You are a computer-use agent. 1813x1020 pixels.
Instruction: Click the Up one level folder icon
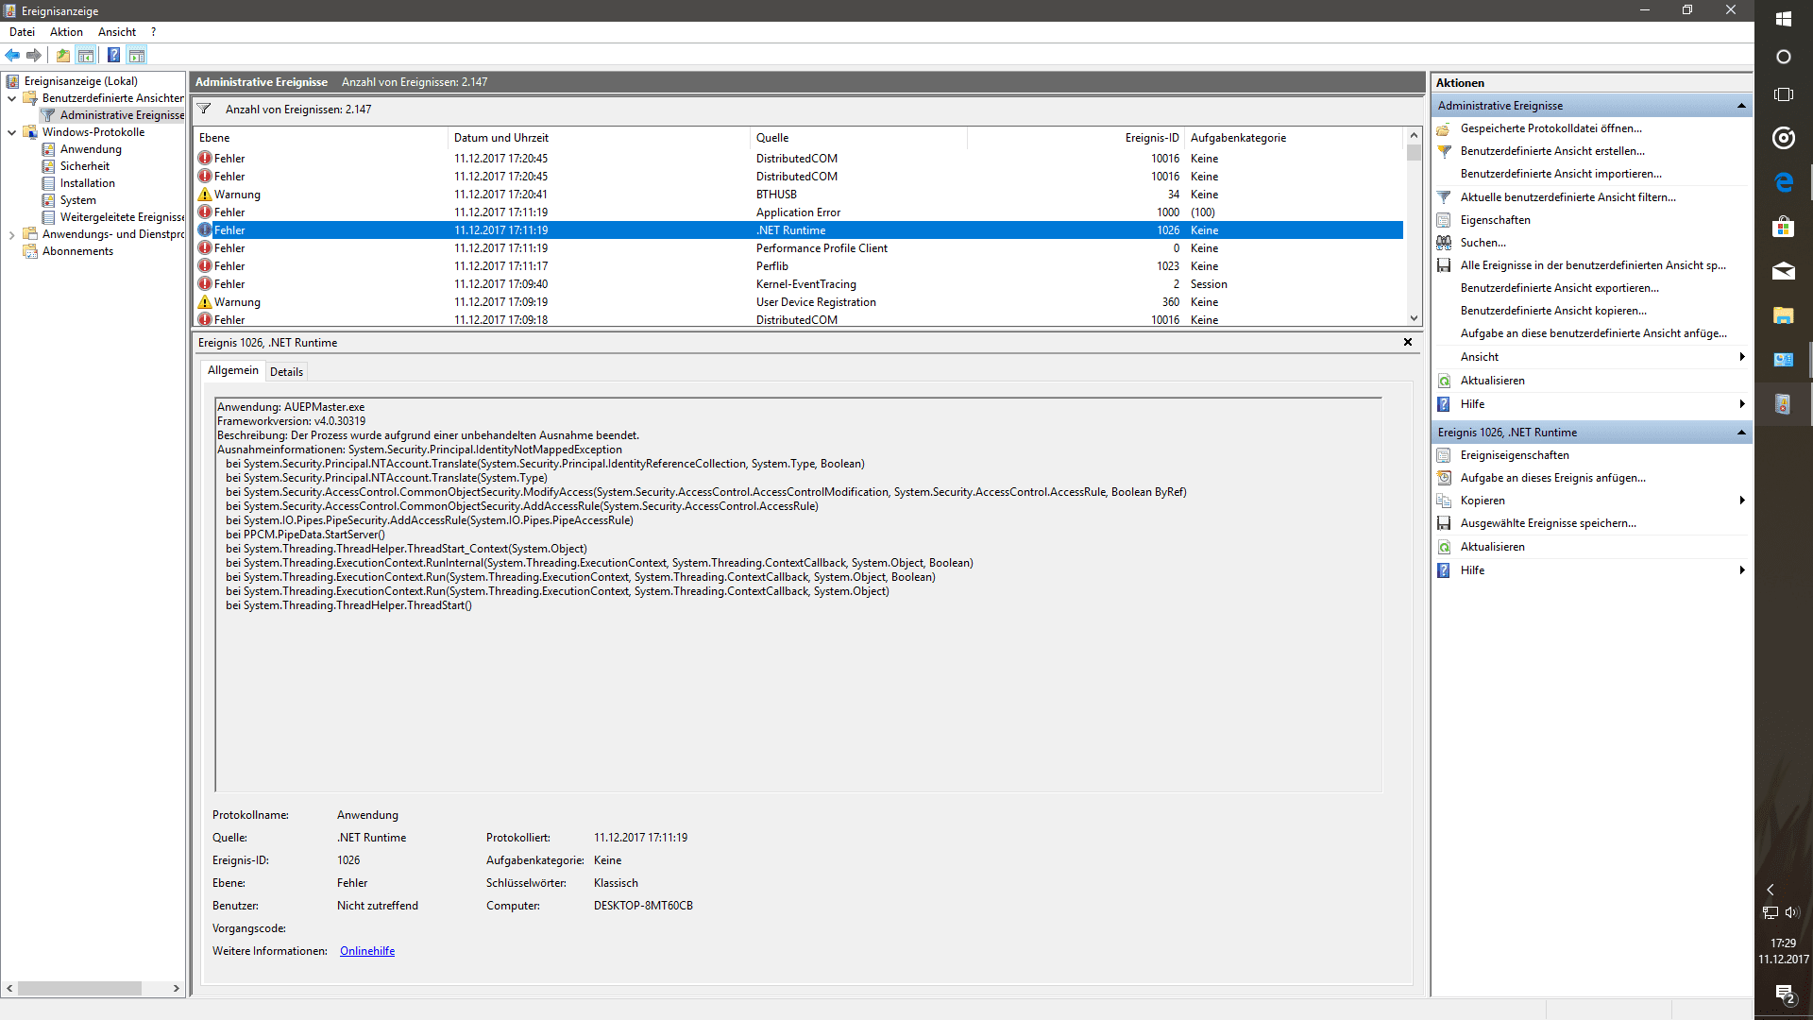tap(63, 55)
